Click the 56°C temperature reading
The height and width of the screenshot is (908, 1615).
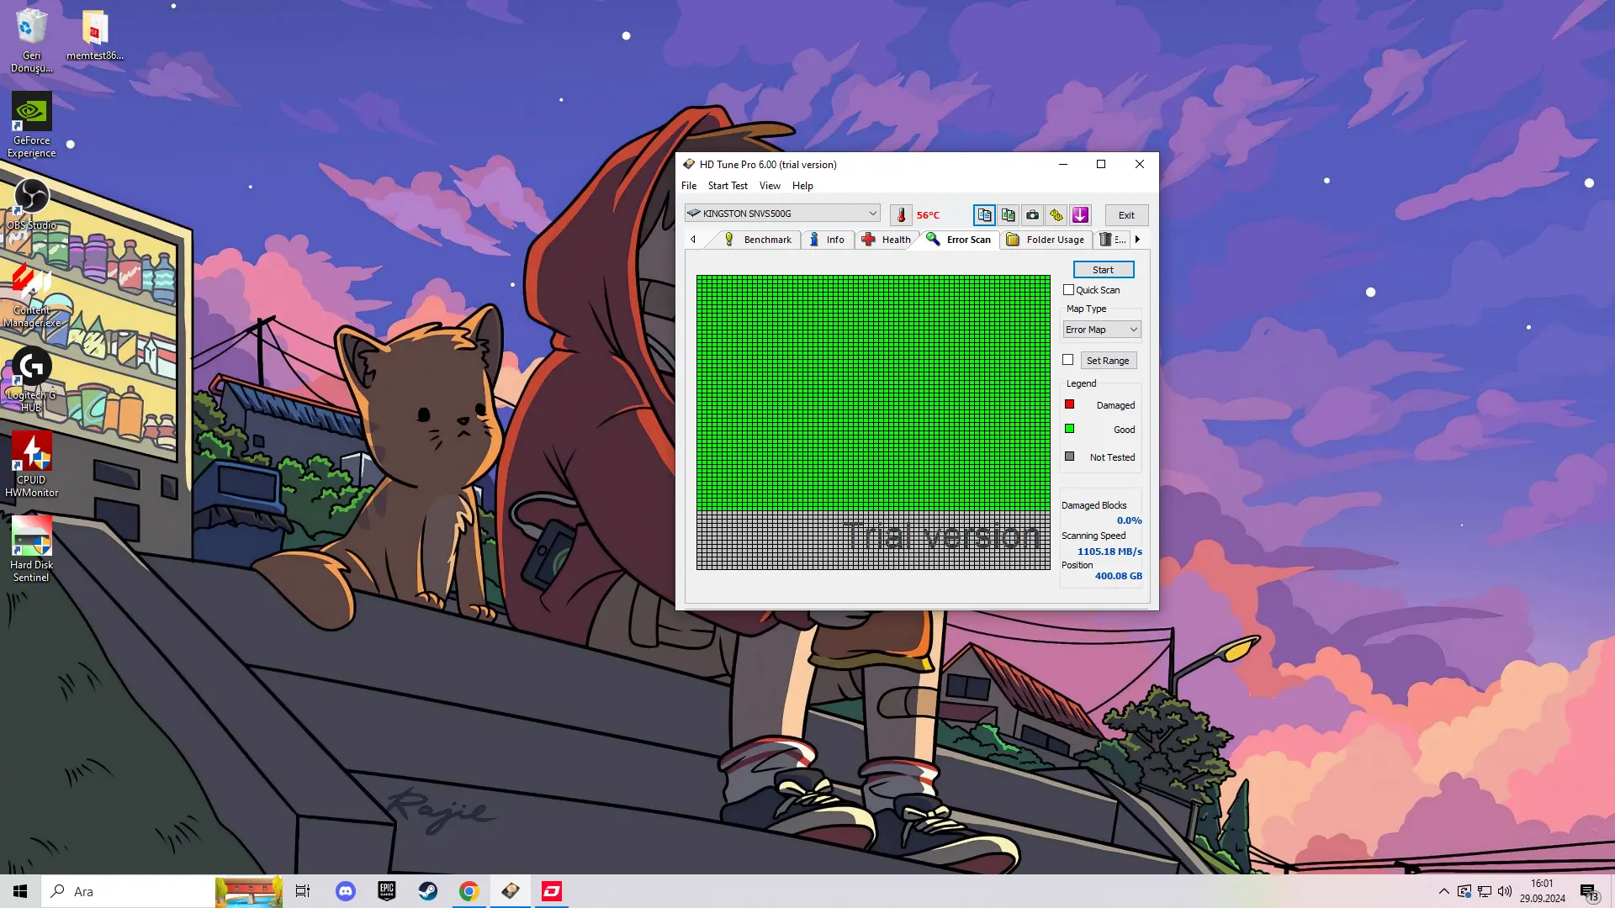928,215
